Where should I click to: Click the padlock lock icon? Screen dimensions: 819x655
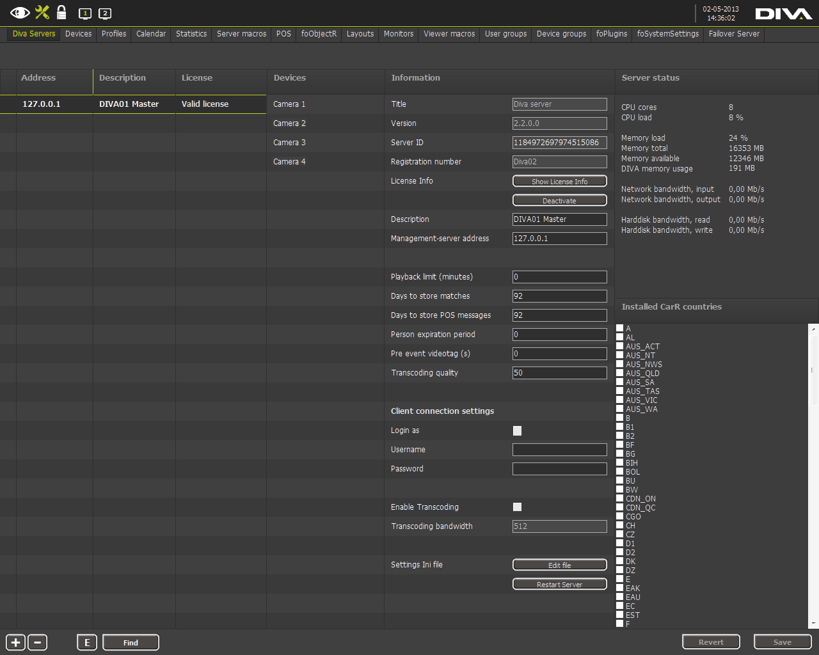pos(61,12)
